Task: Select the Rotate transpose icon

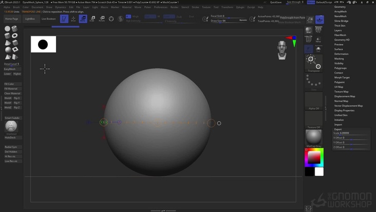Action: pyautogui.click(x=102, y=19)
